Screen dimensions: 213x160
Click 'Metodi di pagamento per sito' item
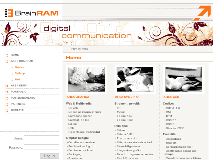pyautogui.click(x=134, y=154)
